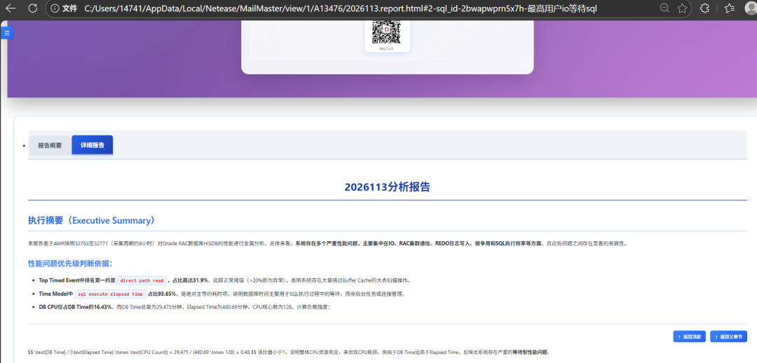Viewport: 757px width, 363px height.
Task: Reload the page with the refresh icon
Action: click(33, 8)
